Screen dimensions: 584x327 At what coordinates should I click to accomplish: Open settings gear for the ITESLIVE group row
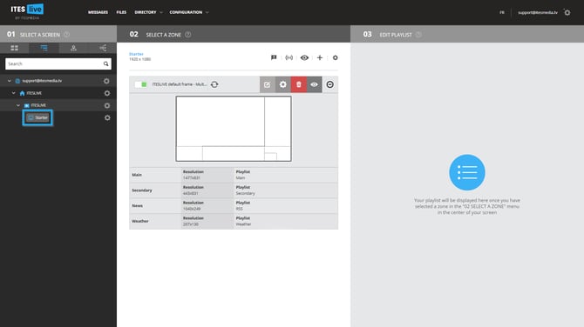point(107,105)
